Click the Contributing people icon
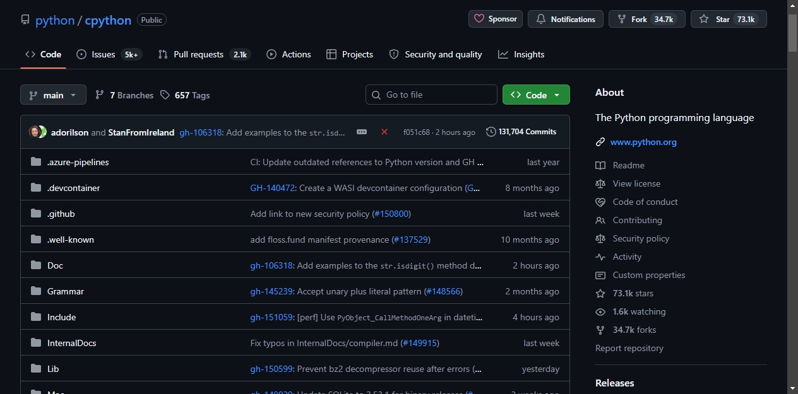This screenshot has height=394, width=798. coord(600,220)
